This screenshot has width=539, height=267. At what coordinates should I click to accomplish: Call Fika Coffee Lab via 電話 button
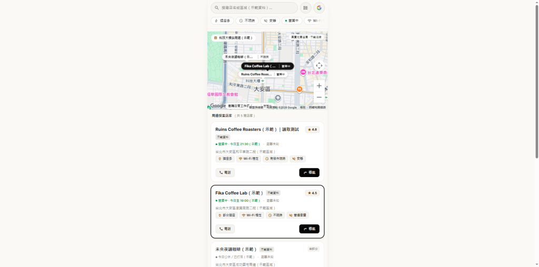225,229
